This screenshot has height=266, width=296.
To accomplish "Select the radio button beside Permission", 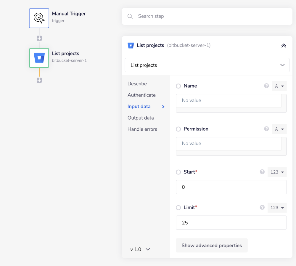I will [178, 129].
